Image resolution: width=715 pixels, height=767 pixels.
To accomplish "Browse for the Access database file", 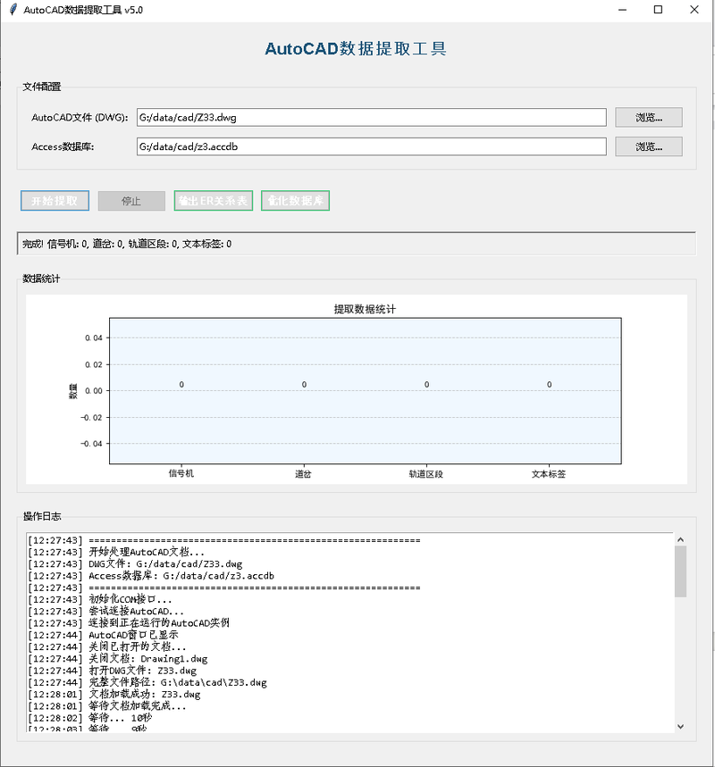I will [x=648, y=146].
